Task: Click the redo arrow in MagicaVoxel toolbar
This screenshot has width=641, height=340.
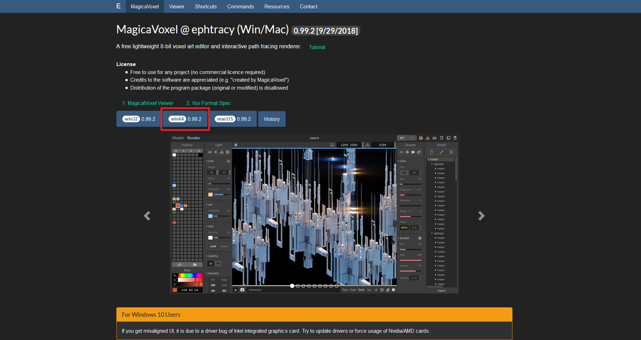Action: tap(412, 138)
